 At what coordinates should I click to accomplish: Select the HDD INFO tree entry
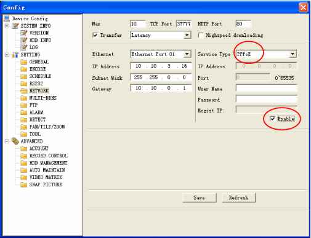(x=40, y=40)
